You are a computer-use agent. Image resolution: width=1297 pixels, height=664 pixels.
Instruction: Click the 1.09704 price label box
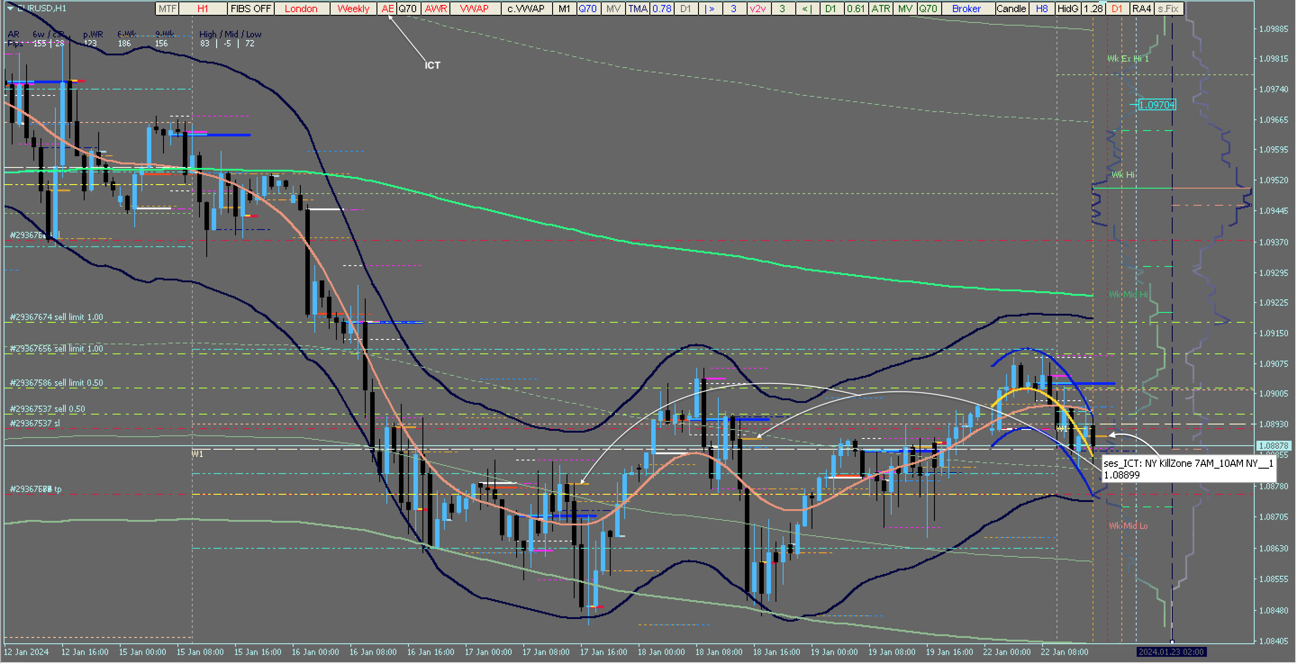(x=1156, y=105)
